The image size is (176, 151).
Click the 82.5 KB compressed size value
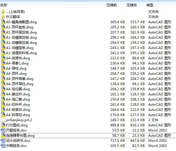pos(139,146)
